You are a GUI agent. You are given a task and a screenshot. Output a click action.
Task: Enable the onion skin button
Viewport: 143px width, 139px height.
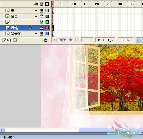click(x=60, y=40)
